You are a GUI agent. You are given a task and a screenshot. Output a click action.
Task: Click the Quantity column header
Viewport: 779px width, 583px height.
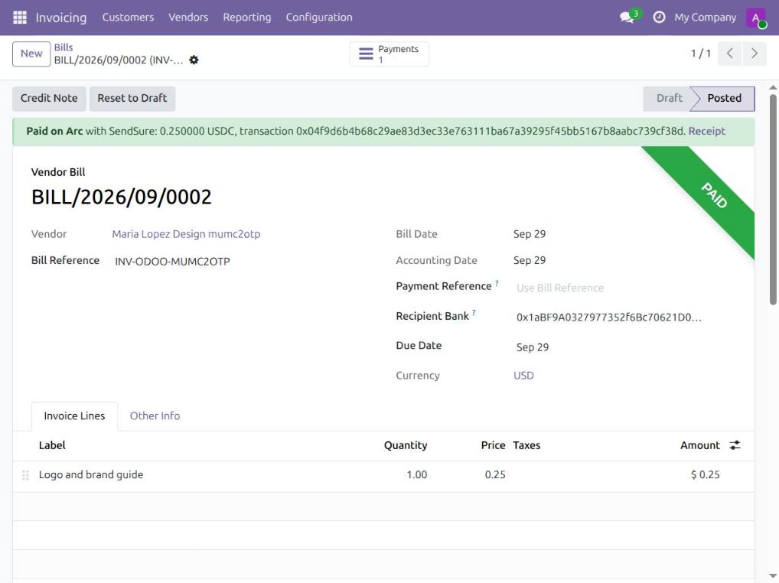tap(406, 445)
